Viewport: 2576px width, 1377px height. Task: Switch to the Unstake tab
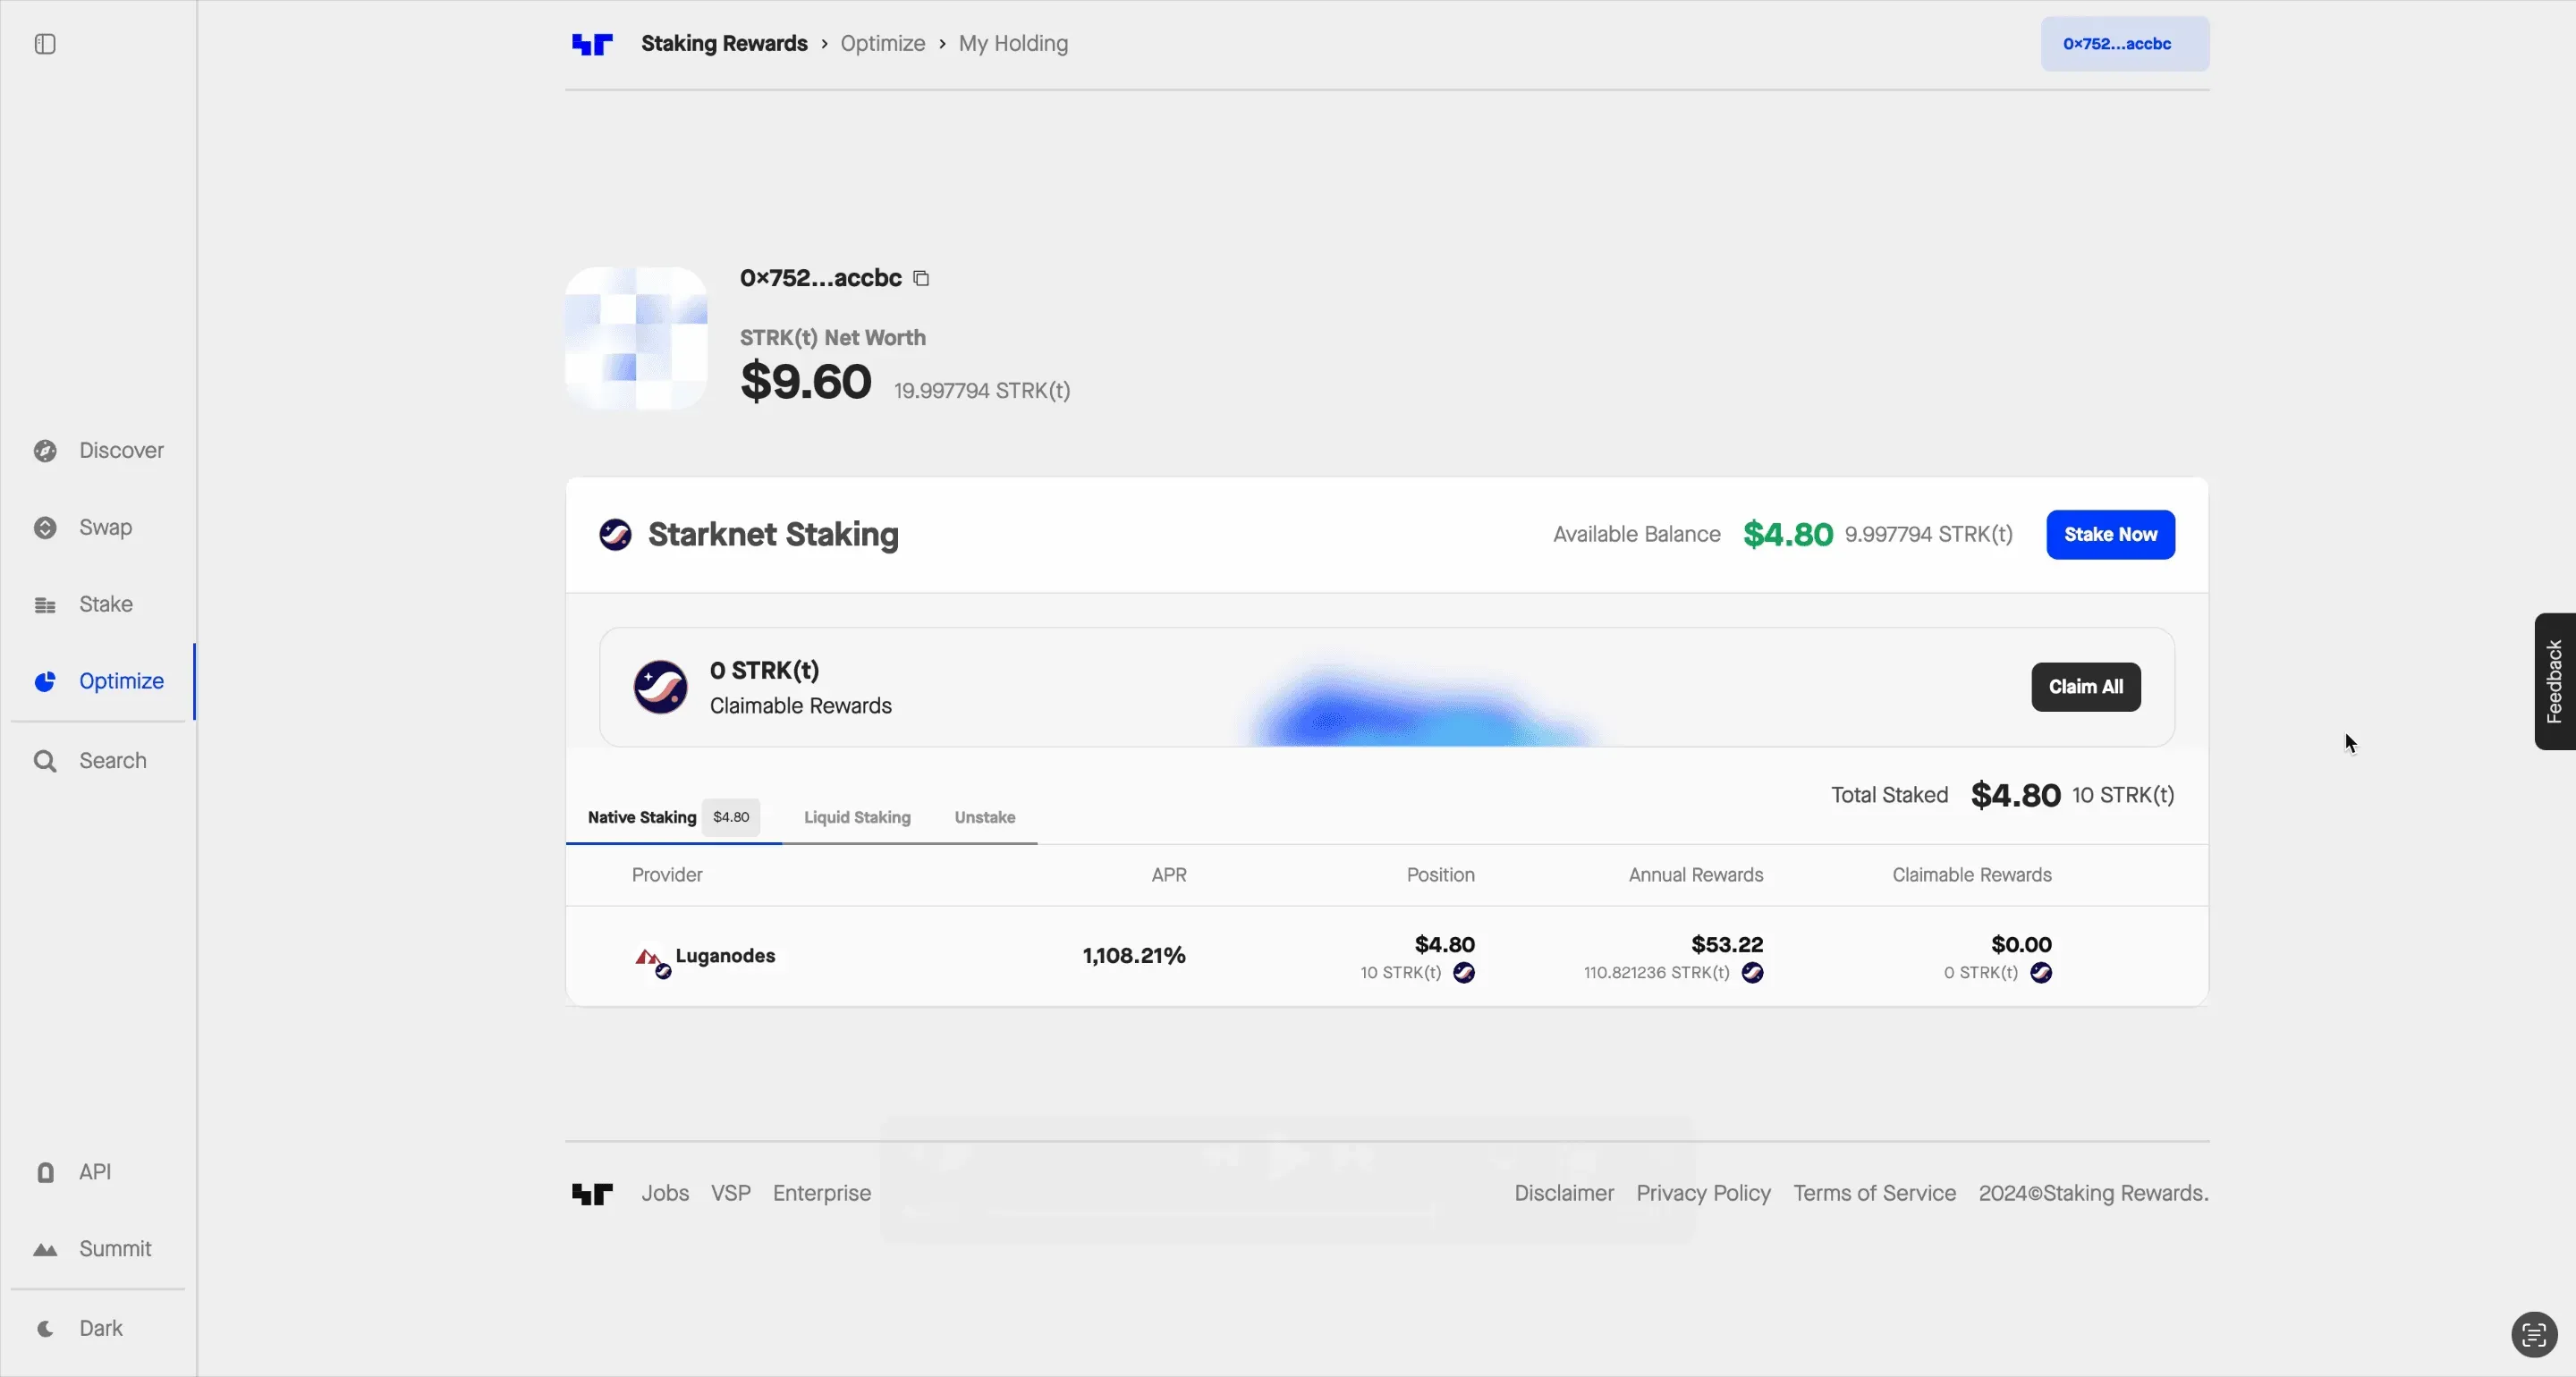(984, 817)
